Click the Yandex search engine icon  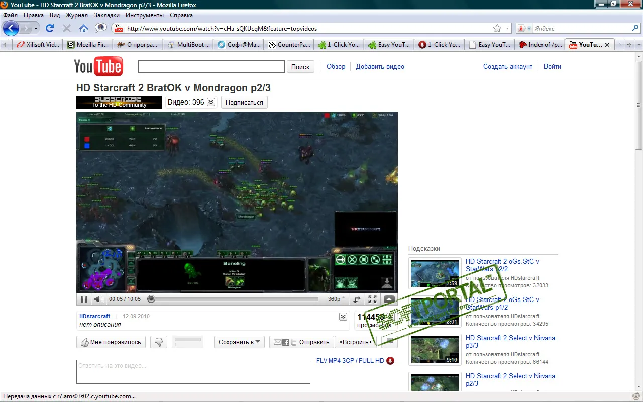(522, 29)
